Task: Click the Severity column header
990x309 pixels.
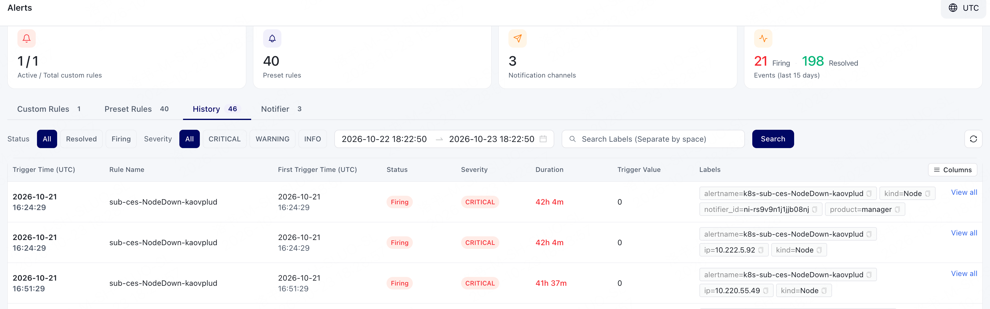Action: (x=474, y=170)
